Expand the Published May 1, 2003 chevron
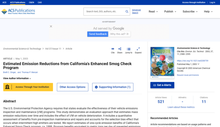The width and height of the screenshot is (220, 127). 198,64
